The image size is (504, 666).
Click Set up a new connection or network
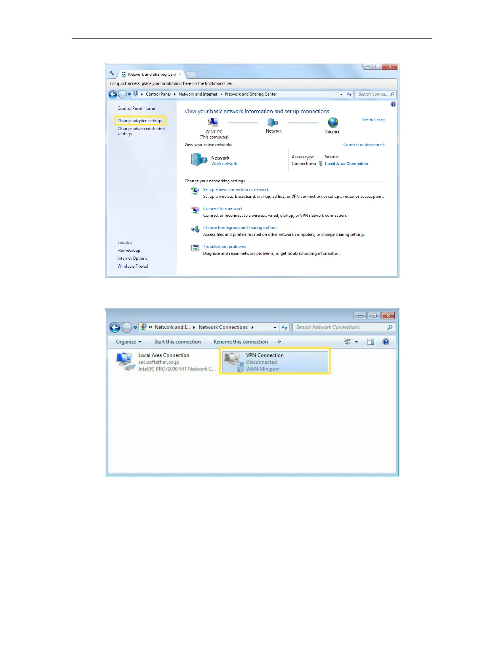point(236,190)
